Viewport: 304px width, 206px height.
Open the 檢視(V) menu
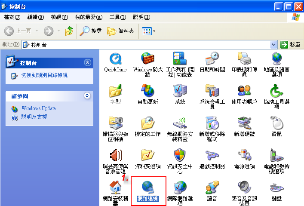59,17
